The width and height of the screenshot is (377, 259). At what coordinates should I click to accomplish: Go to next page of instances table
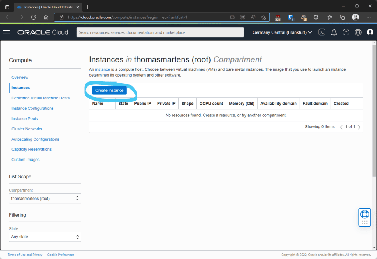[359, 127]
